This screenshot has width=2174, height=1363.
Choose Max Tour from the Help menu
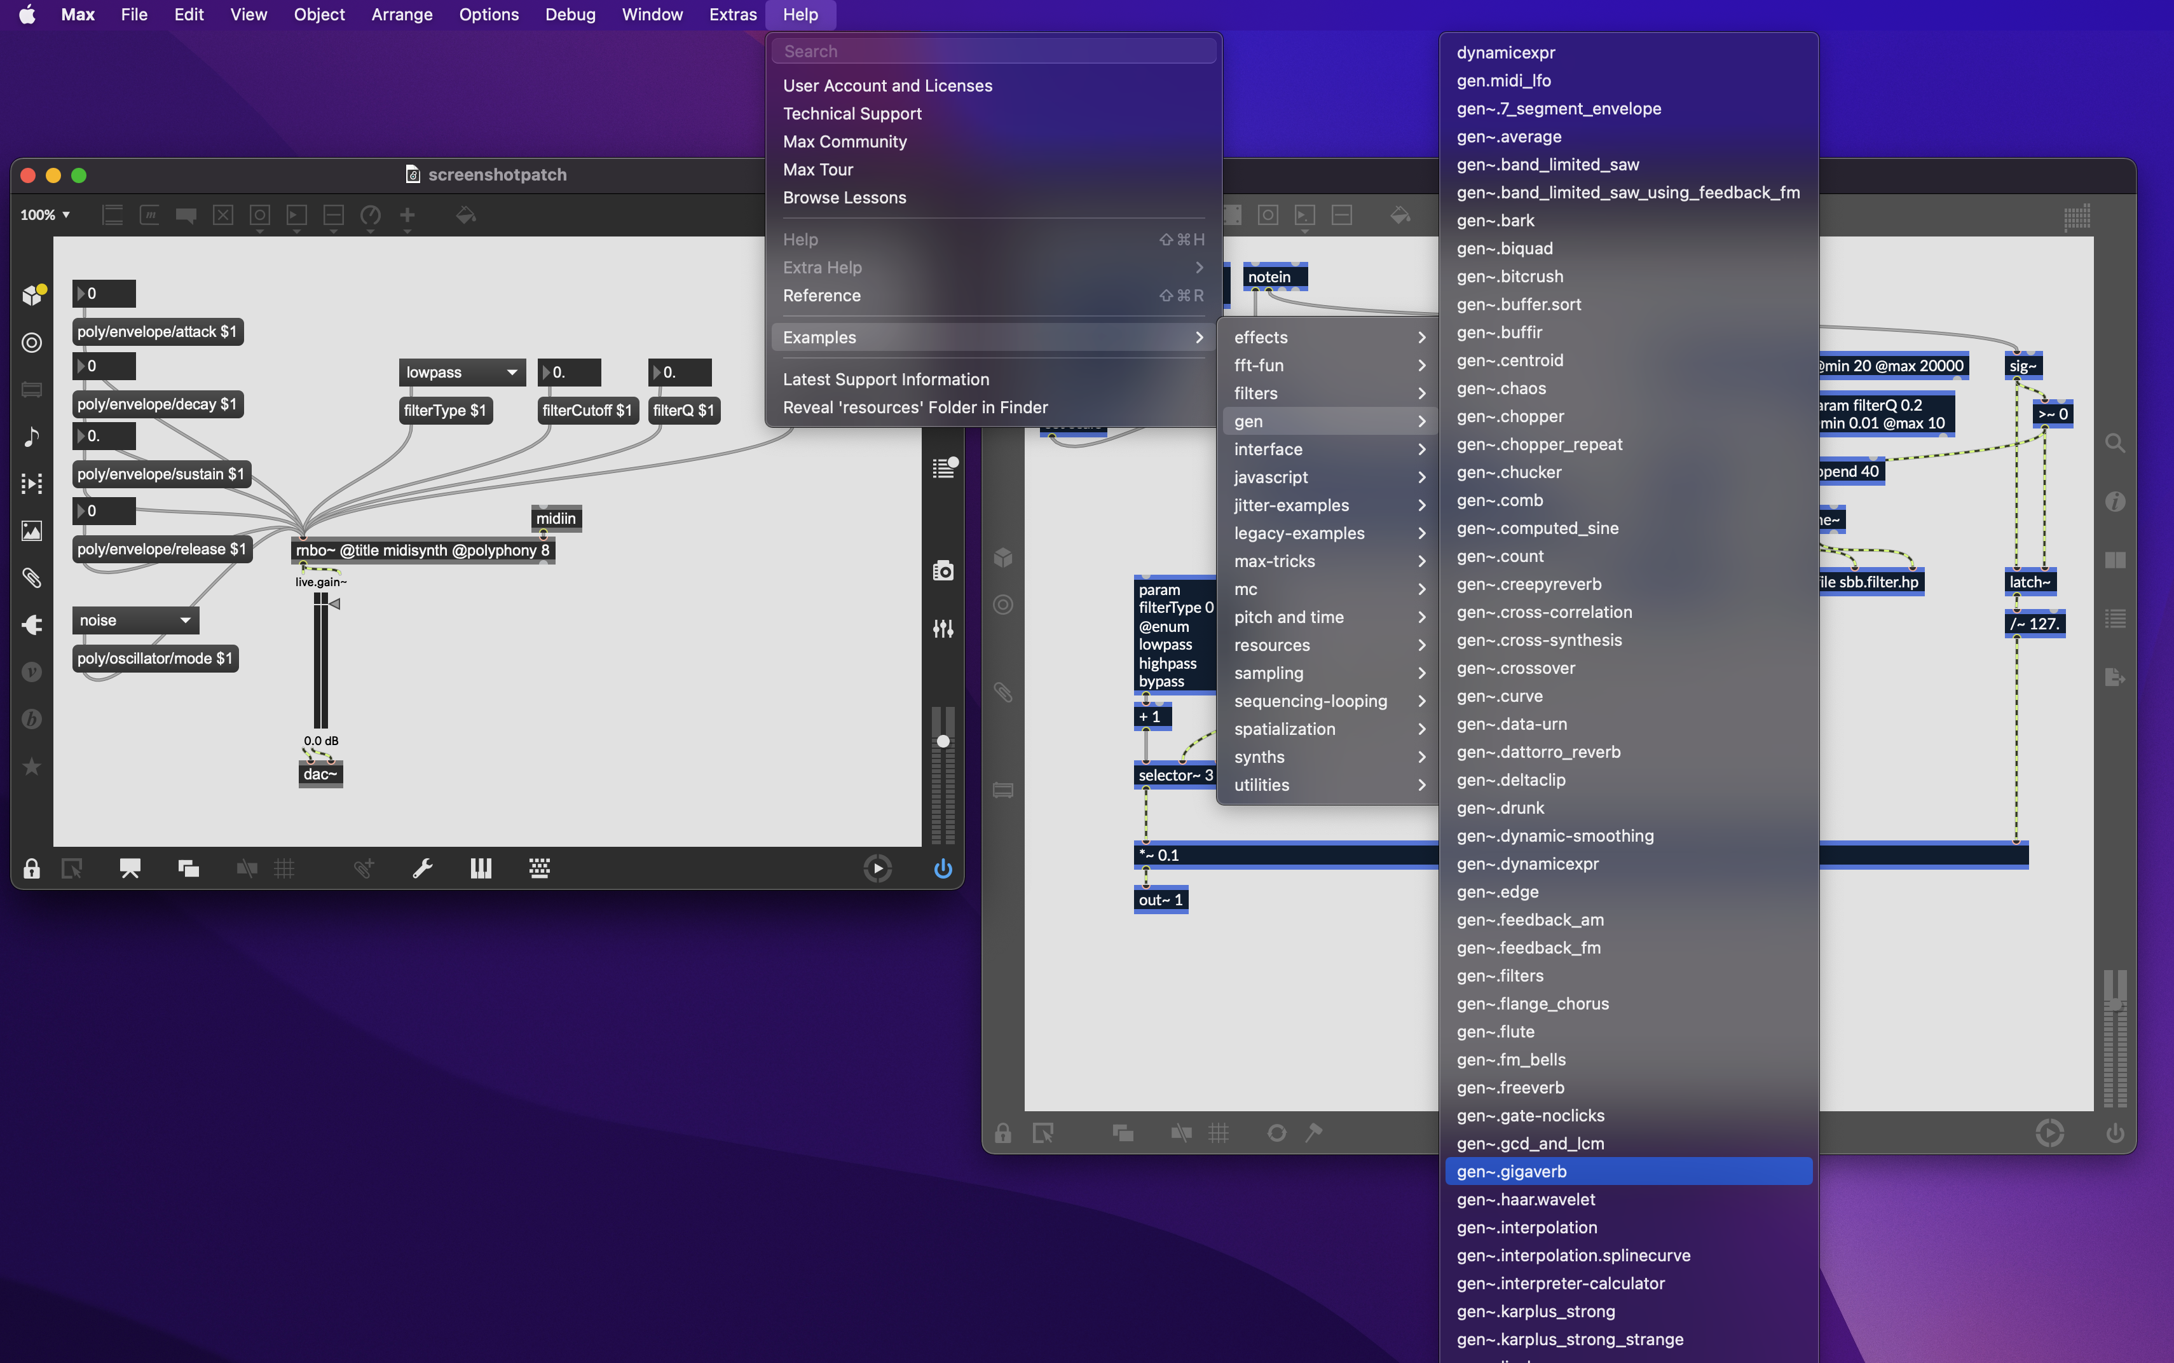tap(994, 170)
